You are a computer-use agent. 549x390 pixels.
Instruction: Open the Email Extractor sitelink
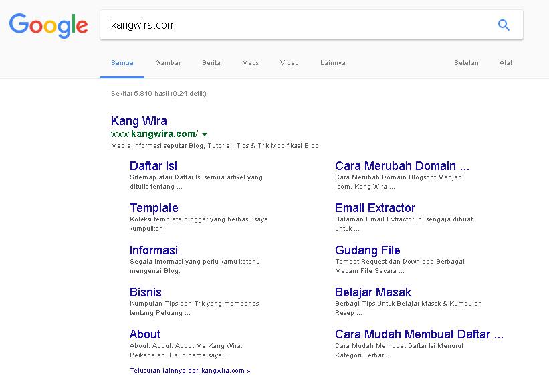click(x=375, y=208)
